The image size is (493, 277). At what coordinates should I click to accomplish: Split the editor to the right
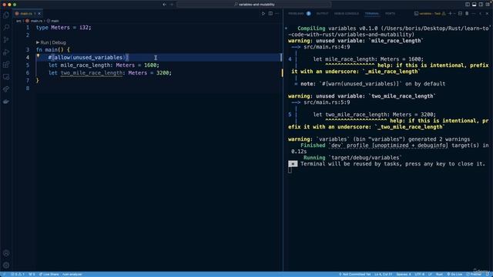coord(270,14)
